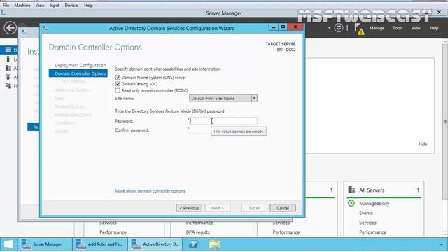Open the VM File menu
The height and width of the screenshot is (252, 448).
tap(6, 5)
